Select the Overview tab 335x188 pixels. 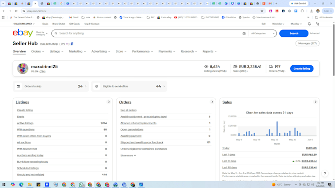[x=19, y=52]
